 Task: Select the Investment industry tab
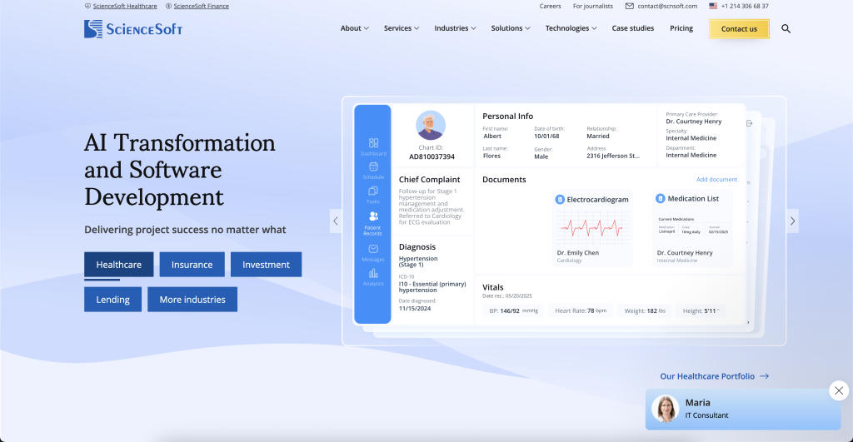tap(266, 265)
